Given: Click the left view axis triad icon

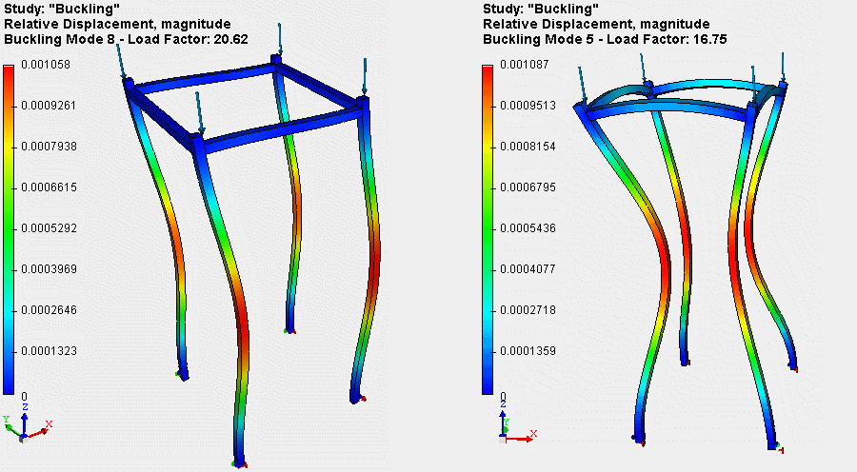Looking at the screenshot, I should coord(27,423).
